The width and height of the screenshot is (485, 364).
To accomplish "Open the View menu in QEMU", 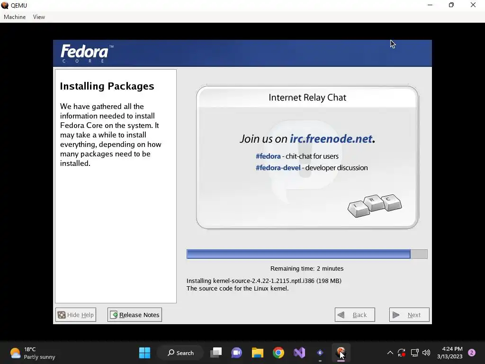I will pyautogui.click(x=39, y=17).
